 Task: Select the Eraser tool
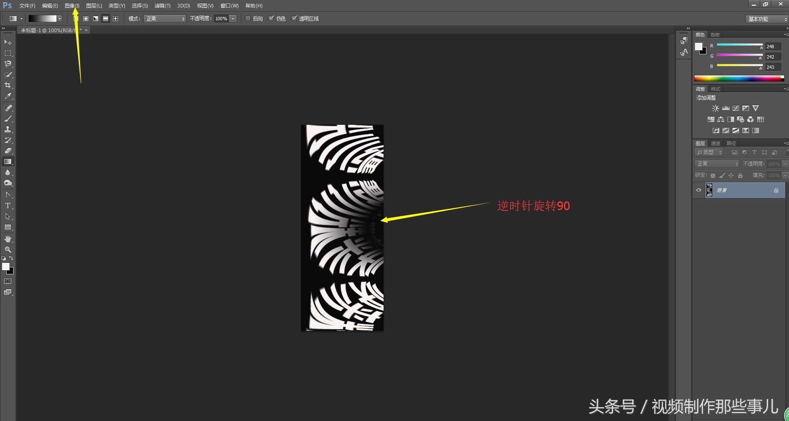coord(8,151)
